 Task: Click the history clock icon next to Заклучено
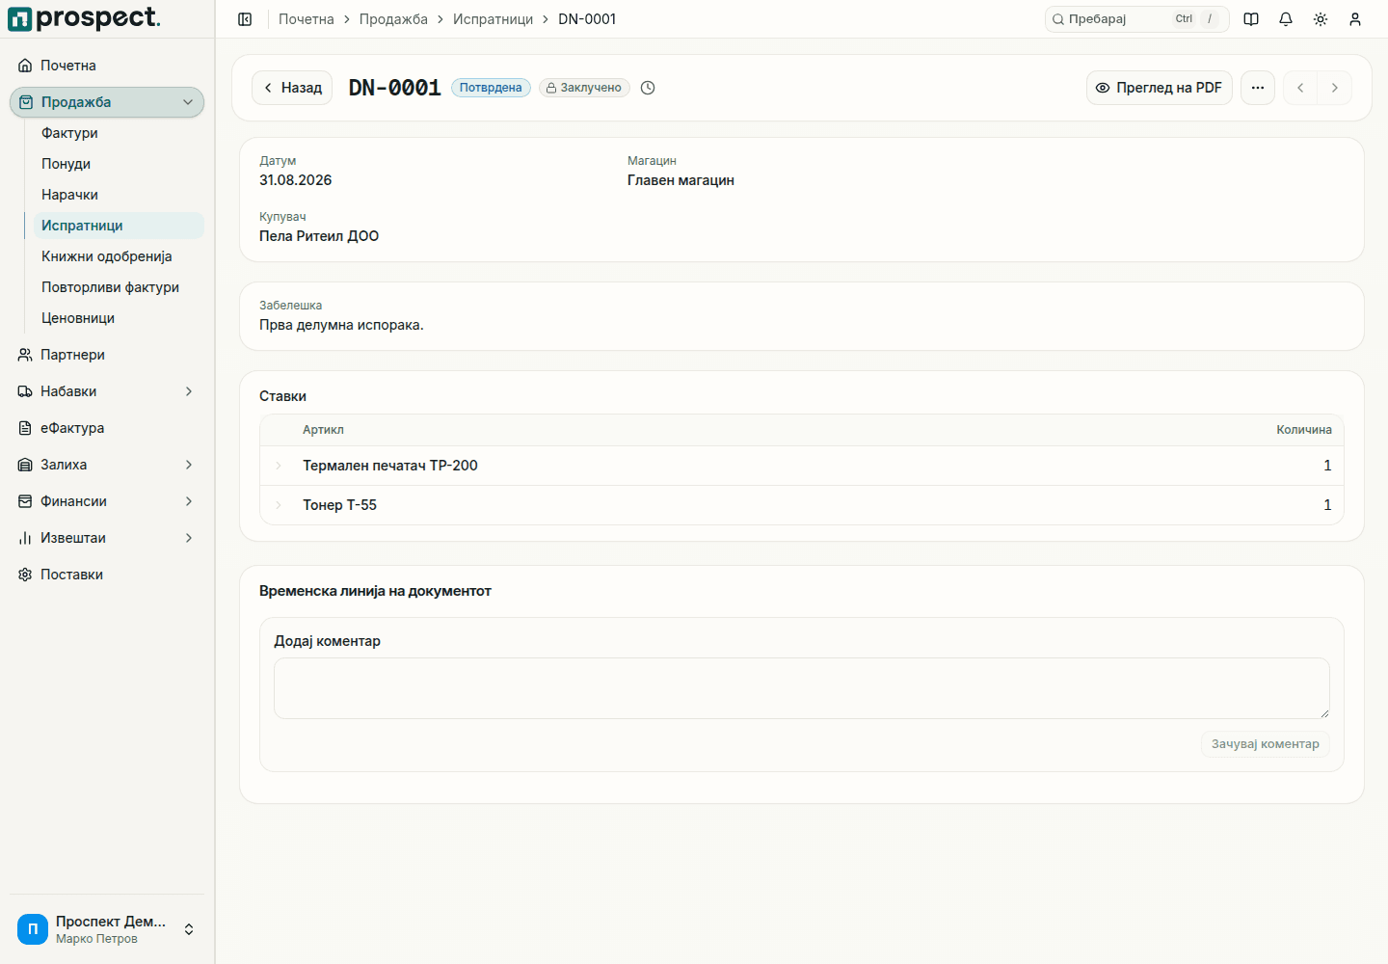click(x=648, y=88)
